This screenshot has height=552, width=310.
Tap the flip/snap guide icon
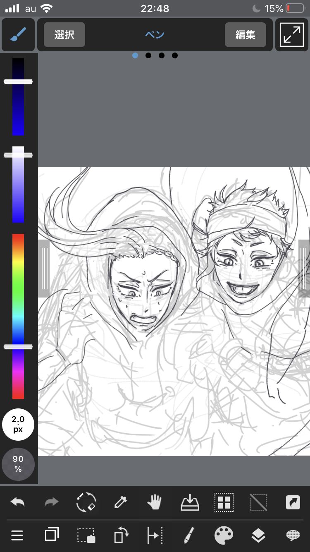coord(155,535)
